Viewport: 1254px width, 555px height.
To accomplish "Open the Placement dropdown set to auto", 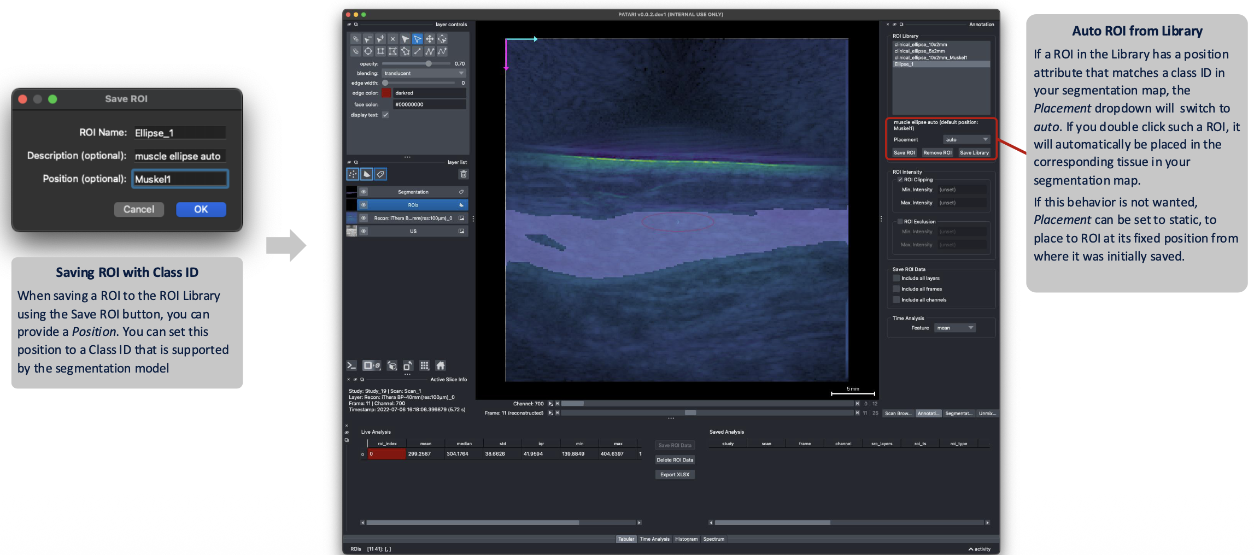I will (966, 140).
